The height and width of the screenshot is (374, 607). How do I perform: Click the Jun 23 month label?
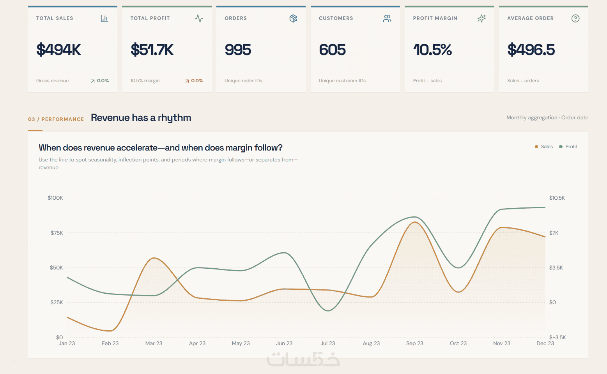pyautogui.click(x=284, y=343)
